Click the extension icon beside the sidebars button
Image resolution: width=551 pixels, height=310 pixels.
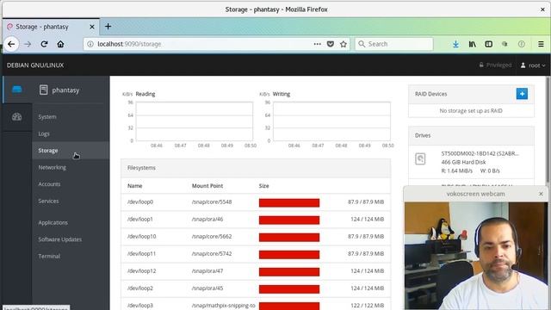coord(505,44)
